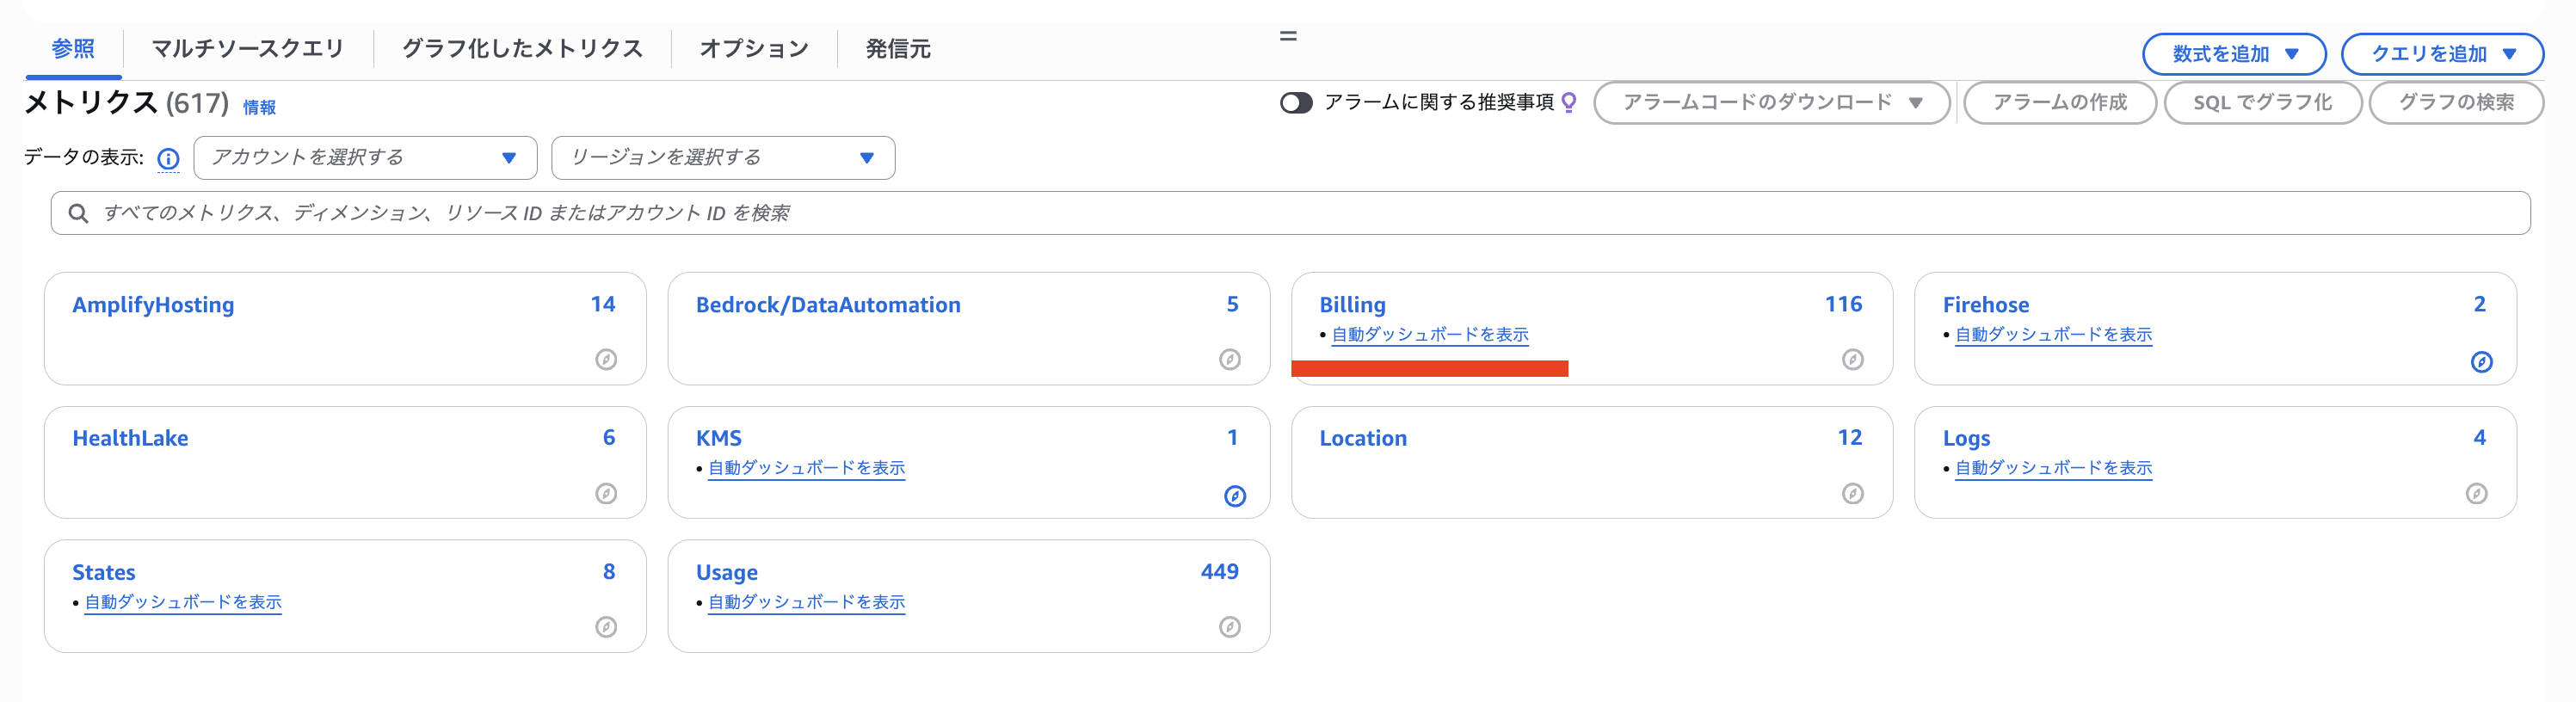Switch to マルチソースクエリ tab
The image size is (2576, 702).
(x=247, y=49)
